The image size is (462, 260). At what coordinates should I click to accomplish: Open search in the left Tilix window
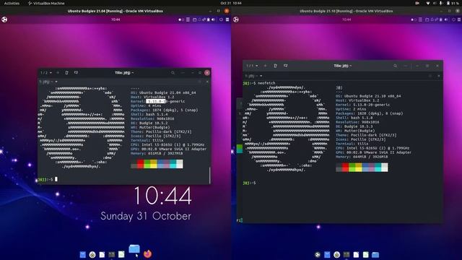173,72
